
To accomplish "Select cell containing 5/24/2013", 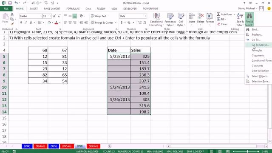I will click(119, 87).
